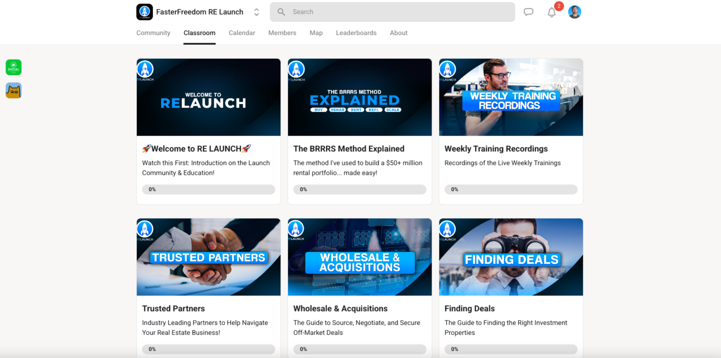Open the notifications bell icon
The image size is (721, 358).
(x=551, y=13)
